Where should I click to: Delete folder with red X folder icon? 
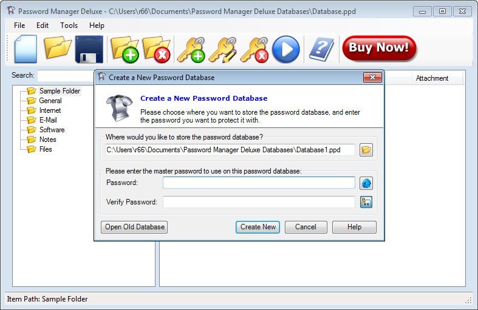click(x=156, y=50)
